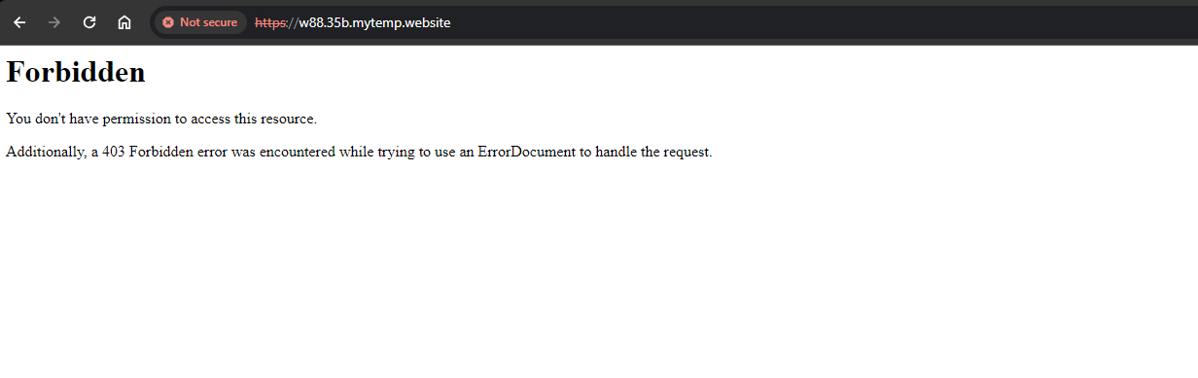This screenshot has width=1198, height=378.
Task: Reload the Forbidden page
Action: pos(89,22)
